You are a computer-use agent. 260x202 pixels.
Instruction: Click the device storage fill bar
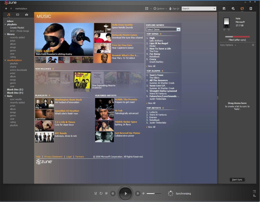click(x=237, y=37)
